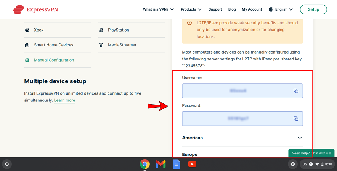The width and height of the screenshot is (337, 171).
Task: Click the globe language icon
Action: click(x=271, y=9)
